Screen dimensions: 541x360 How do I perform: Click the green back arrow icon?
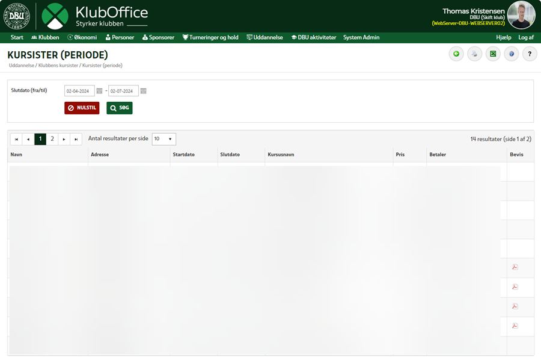(456, 54)
